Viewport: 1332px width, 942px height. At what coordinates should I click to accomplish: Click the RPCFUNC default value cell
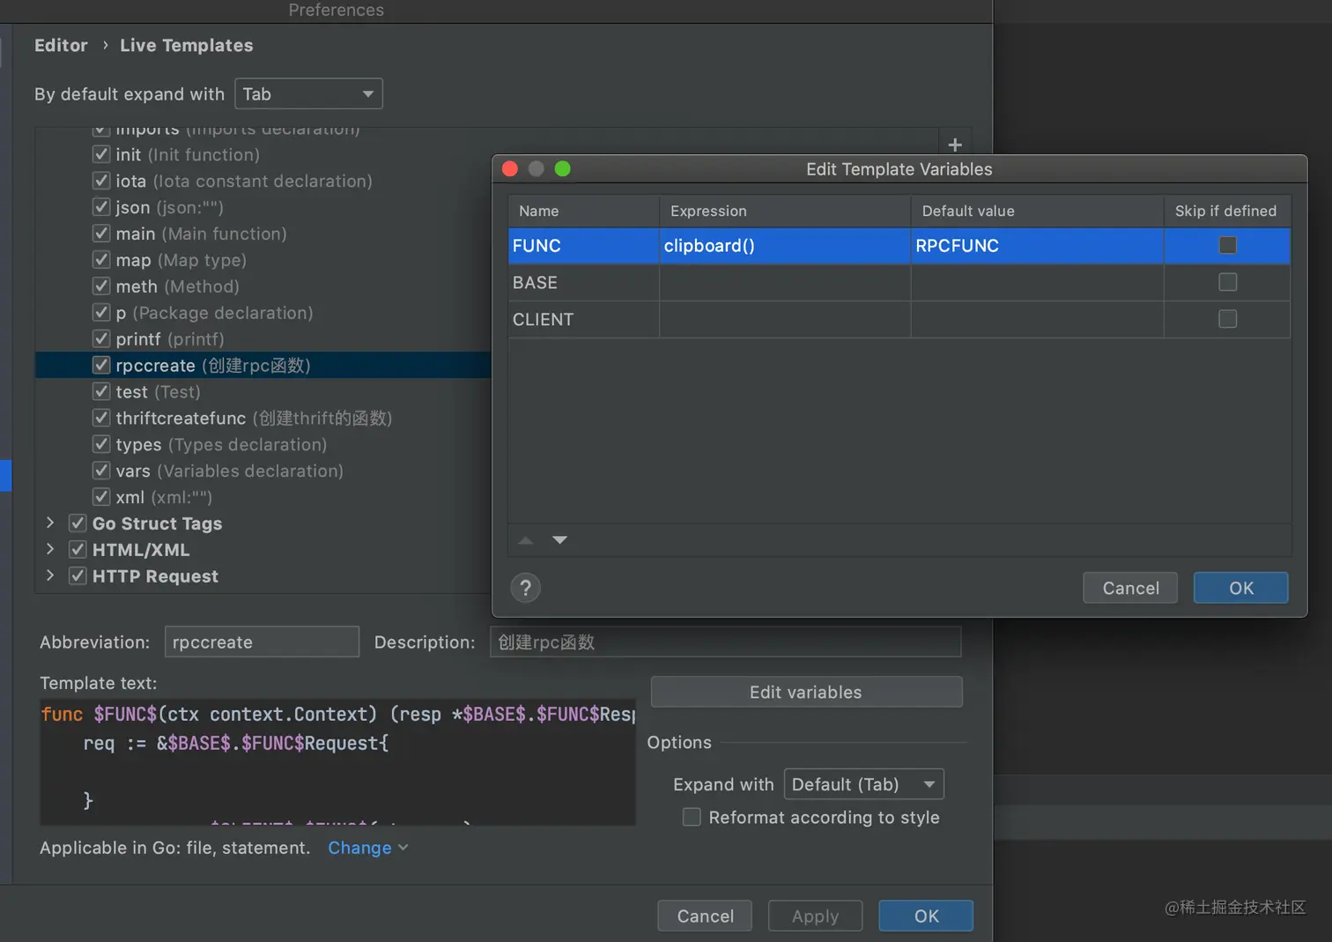coord(1037,246)
